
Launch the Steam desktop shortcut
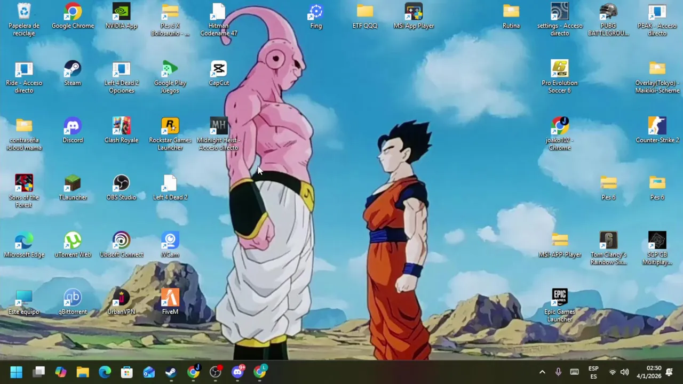point(73,73)
